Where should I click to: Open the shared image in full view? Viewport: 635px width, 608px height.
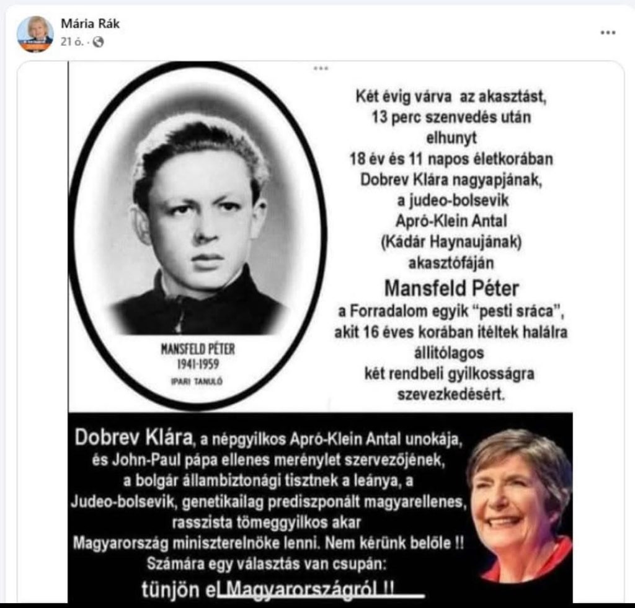[x=321, y=332]
